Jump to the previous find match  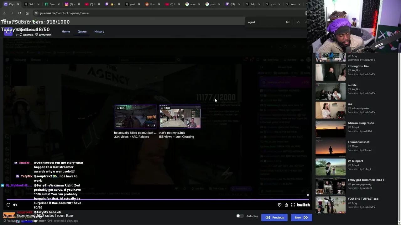(298, 22)
